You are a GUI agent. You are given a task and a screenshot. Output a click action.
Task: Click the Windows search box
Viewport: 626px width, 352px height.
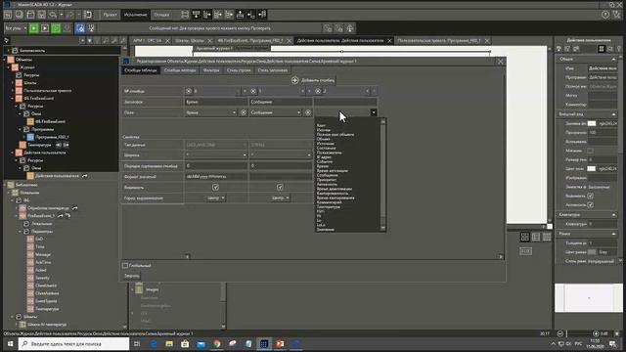click(74, 343)
